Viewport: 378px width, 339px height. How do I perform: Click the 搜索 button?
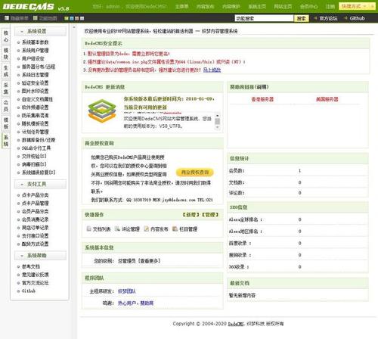click(x=302, y=18)
